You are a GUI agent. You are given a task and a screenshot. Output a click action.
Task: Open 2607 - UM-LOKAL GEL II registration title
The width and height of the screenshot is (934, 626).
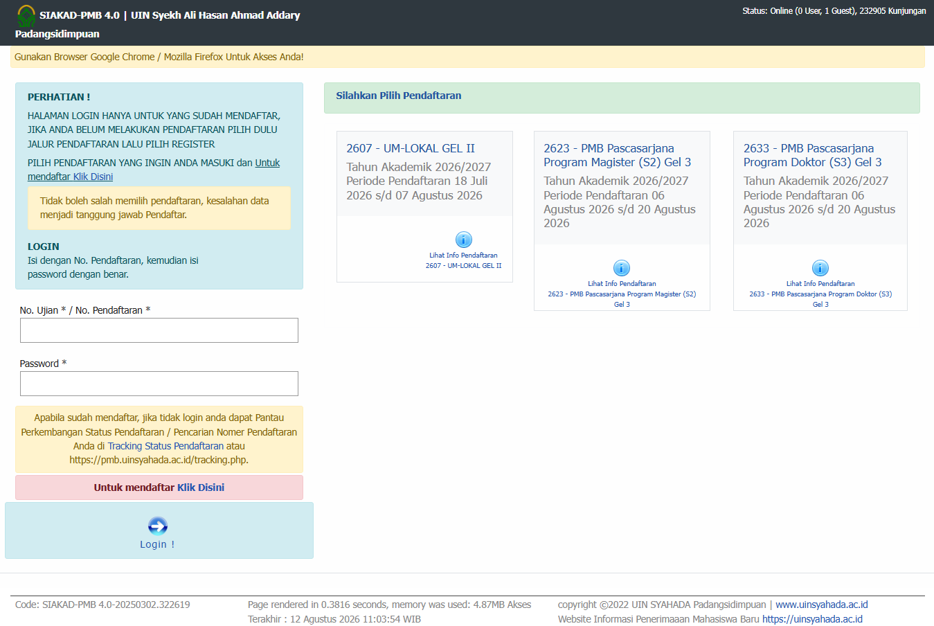coord(411,148)
